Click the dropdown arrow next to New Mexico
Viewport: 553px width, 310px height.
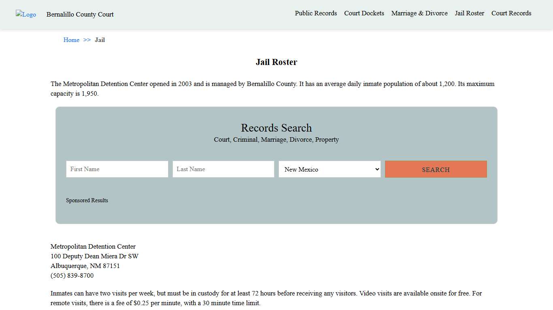tap(376, 169)
